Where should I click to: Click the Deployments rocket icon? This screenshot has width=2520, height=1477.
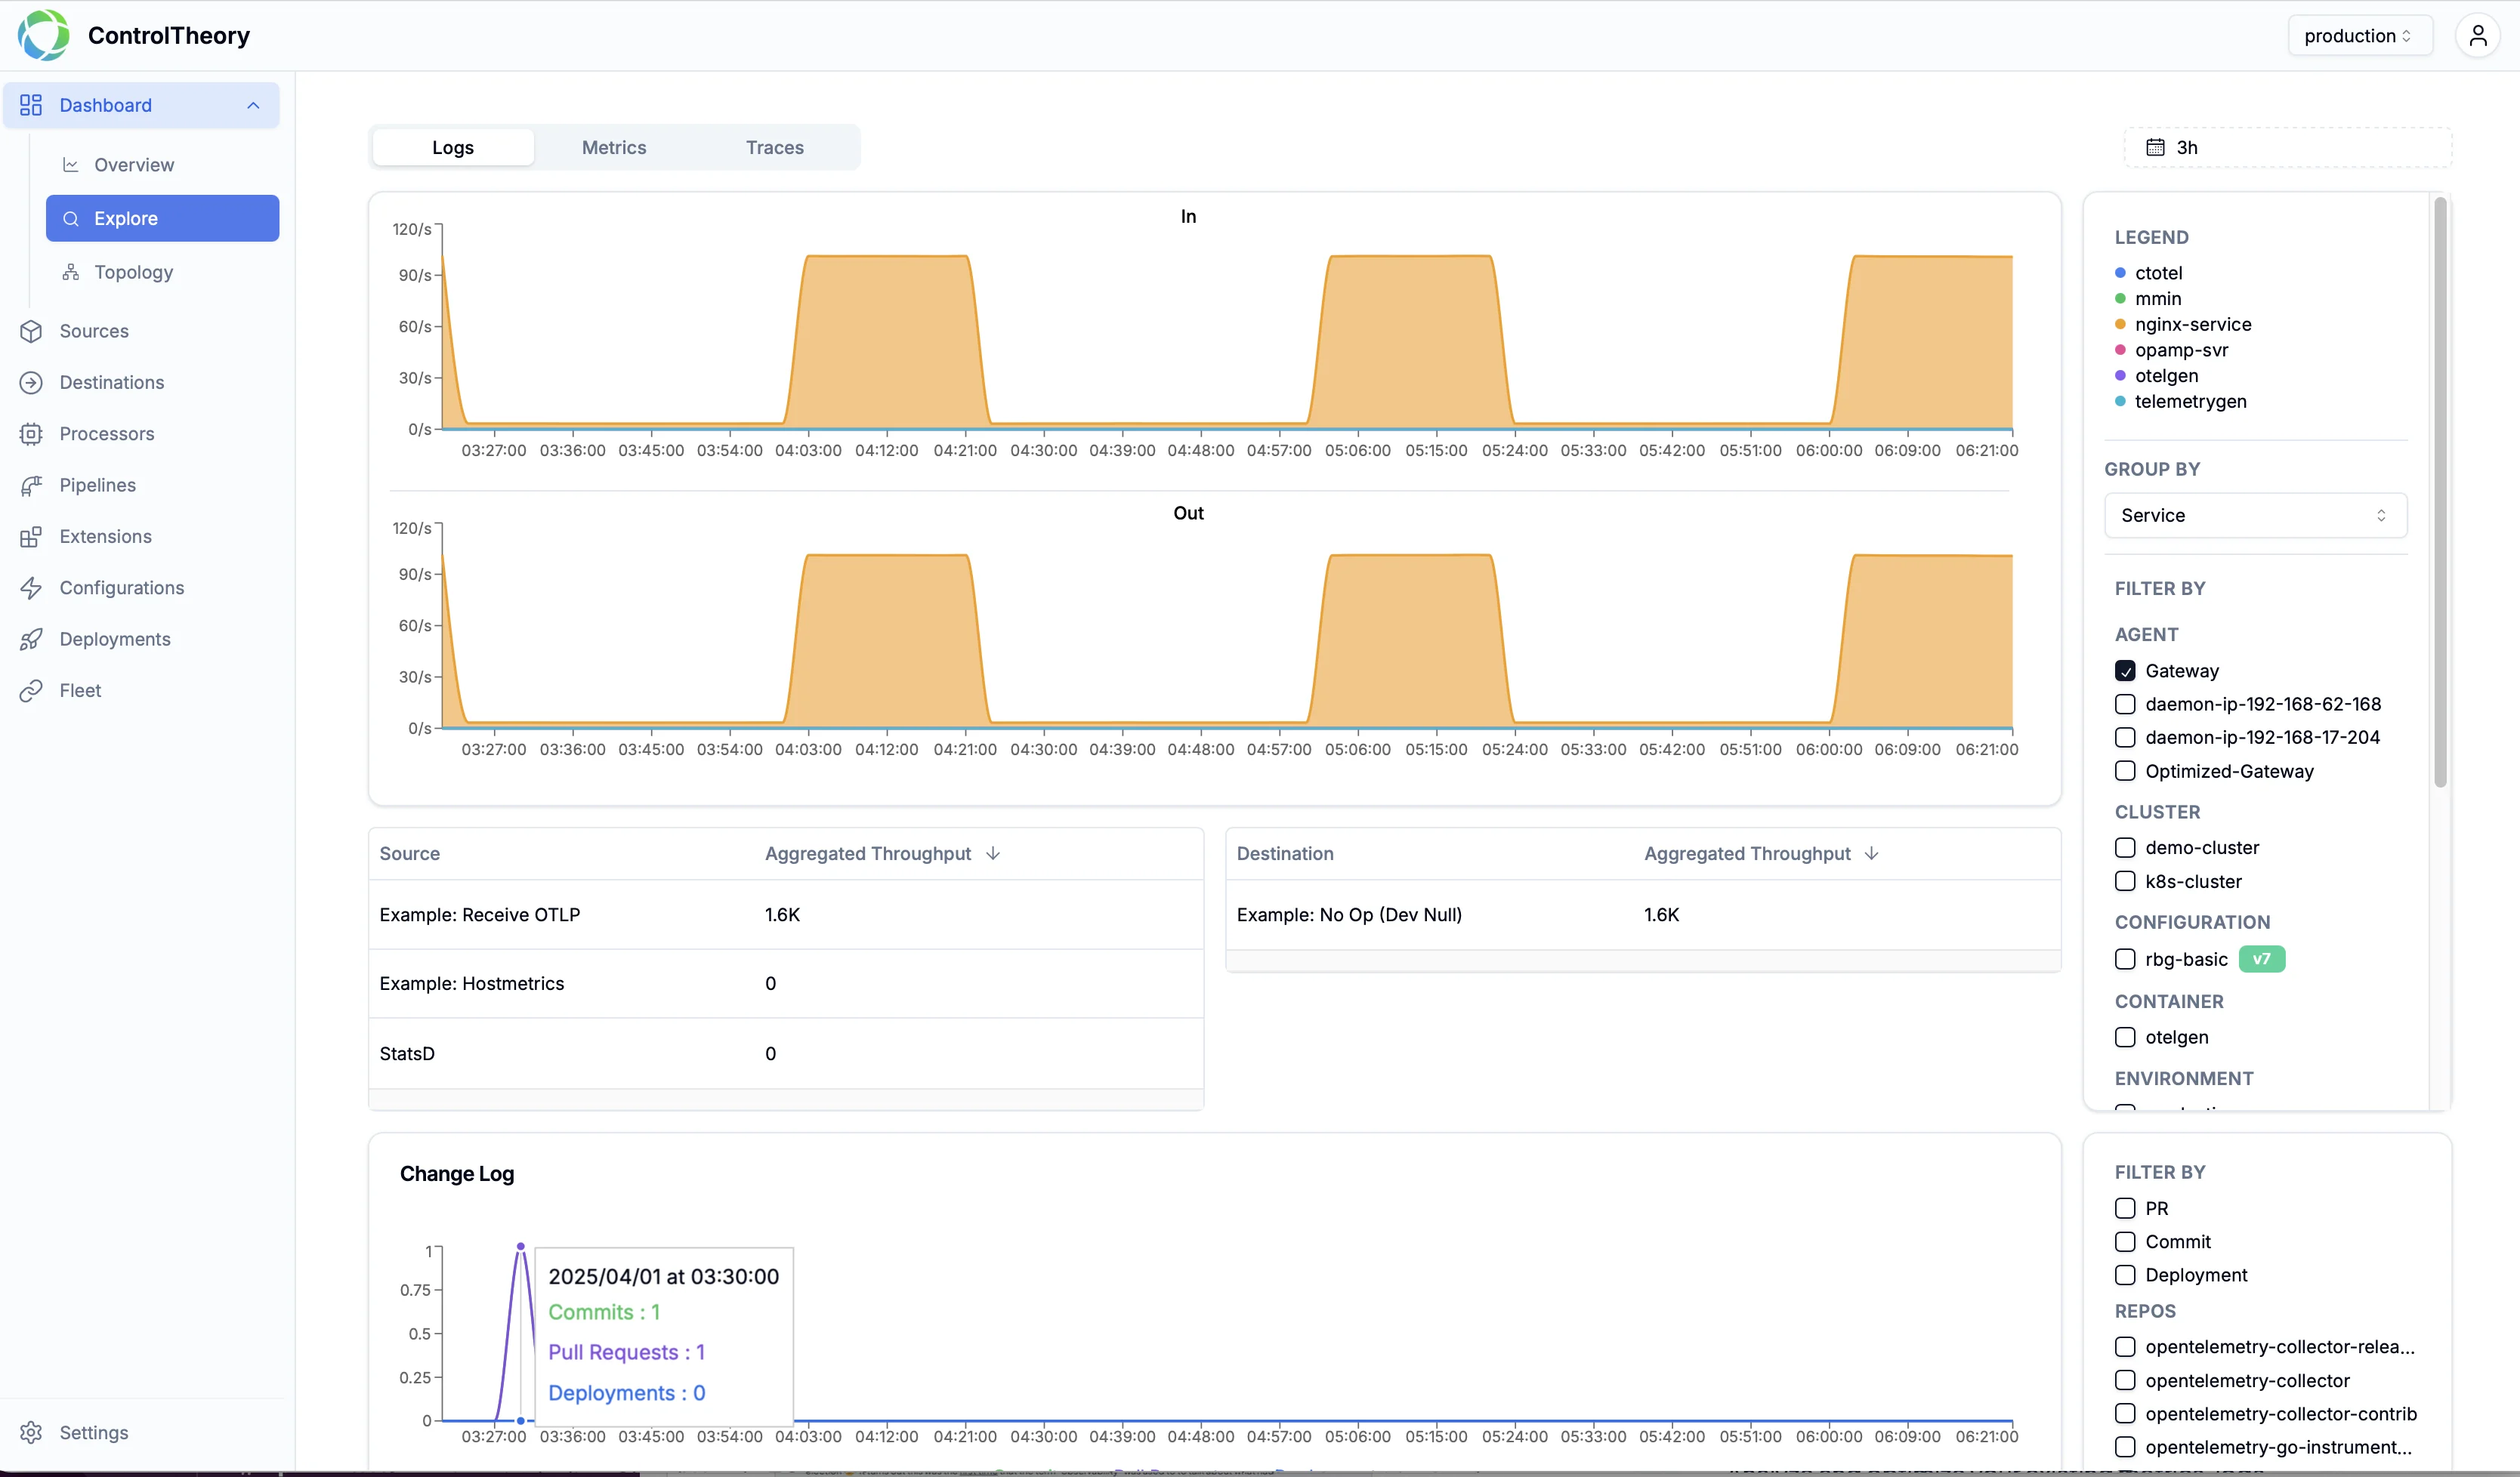pyautogui.click(x=31, y=640)
